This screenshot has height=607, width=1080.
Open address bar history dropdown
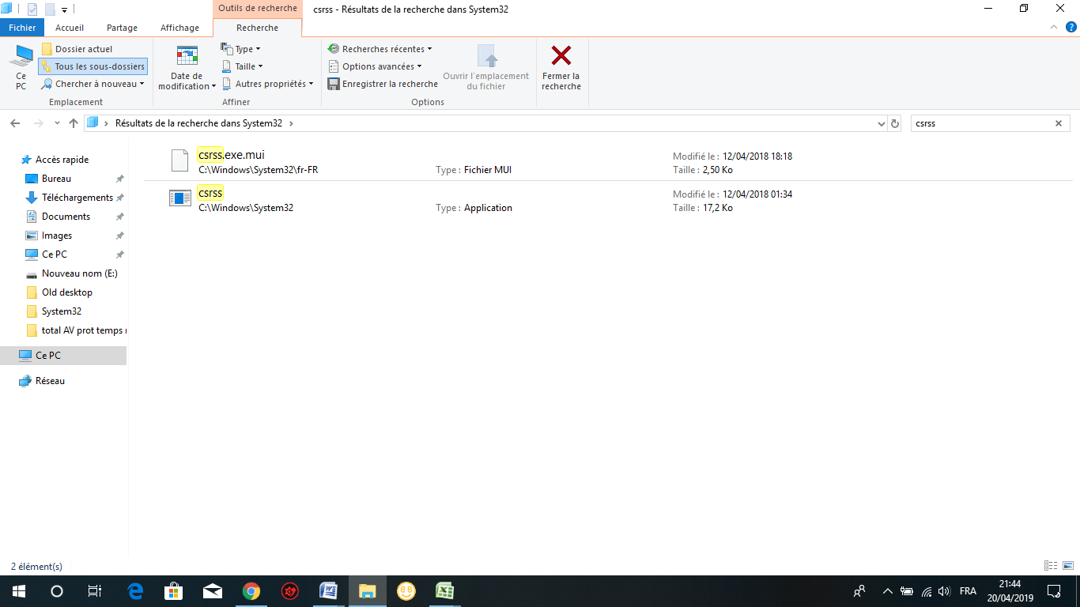882,123
